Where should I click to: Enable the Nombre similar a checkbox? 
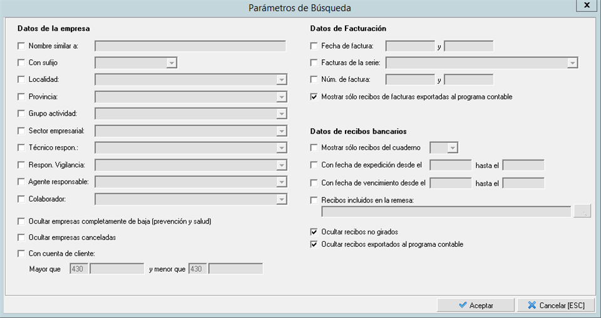(22, 46)
